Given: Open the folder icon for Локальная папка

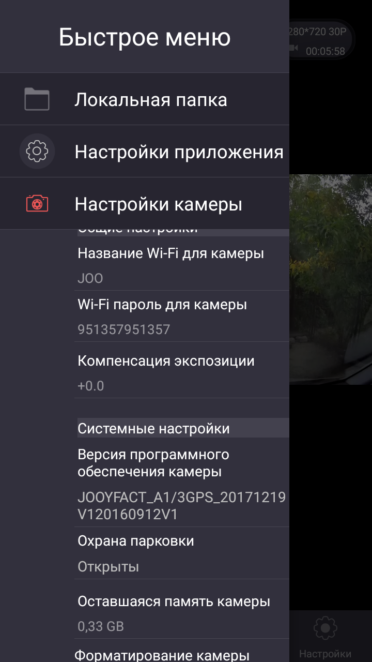Looking at the screenshot, I should click(37, 99).
